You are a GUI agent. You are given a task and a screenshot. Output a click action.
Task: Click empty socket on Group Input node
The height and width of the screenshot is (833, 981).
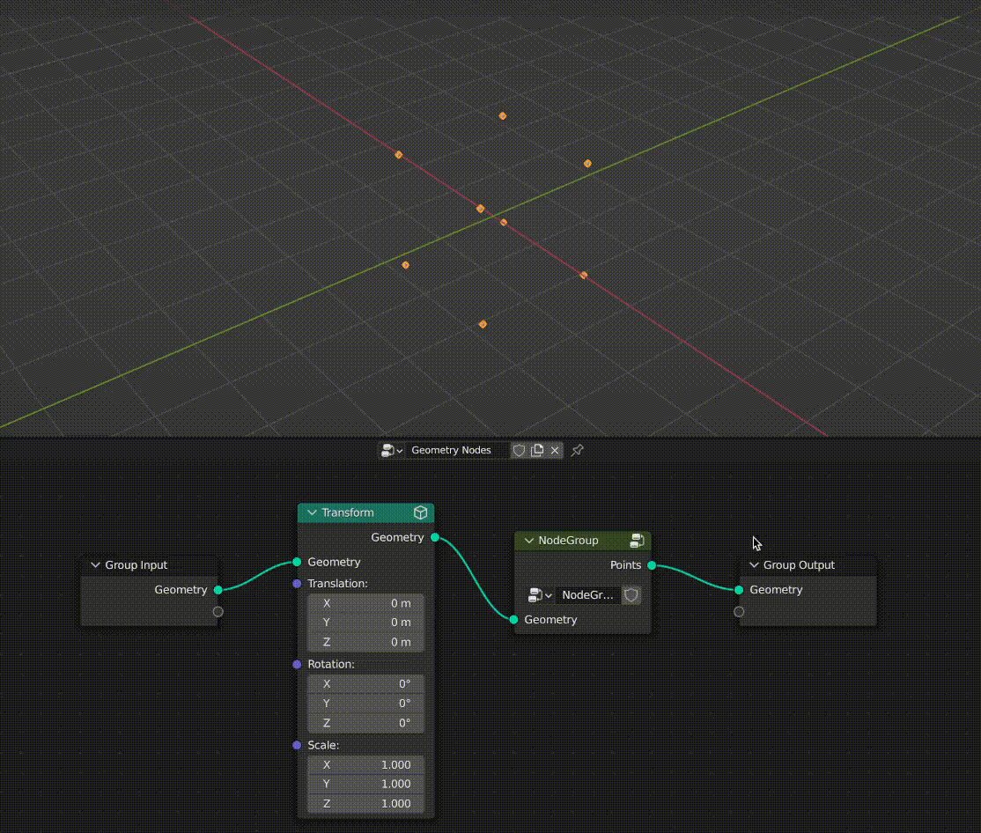point(218,612)
